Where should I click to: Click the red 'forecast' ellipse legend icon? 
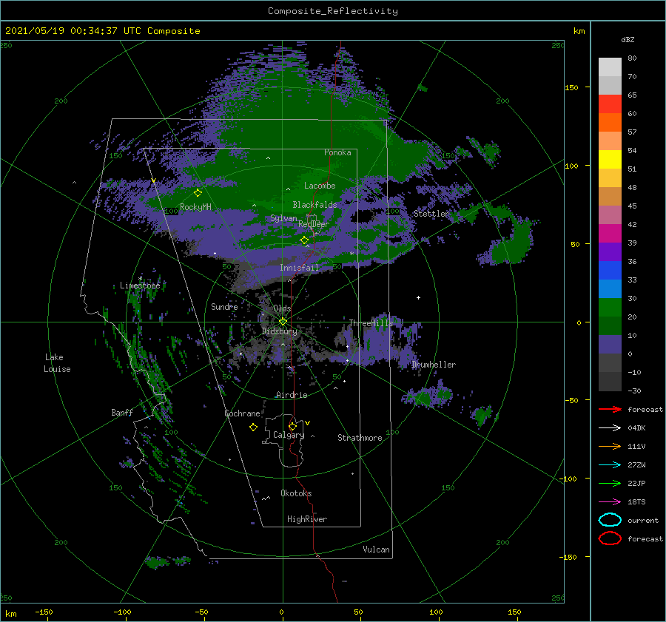(x=610, y=538)
